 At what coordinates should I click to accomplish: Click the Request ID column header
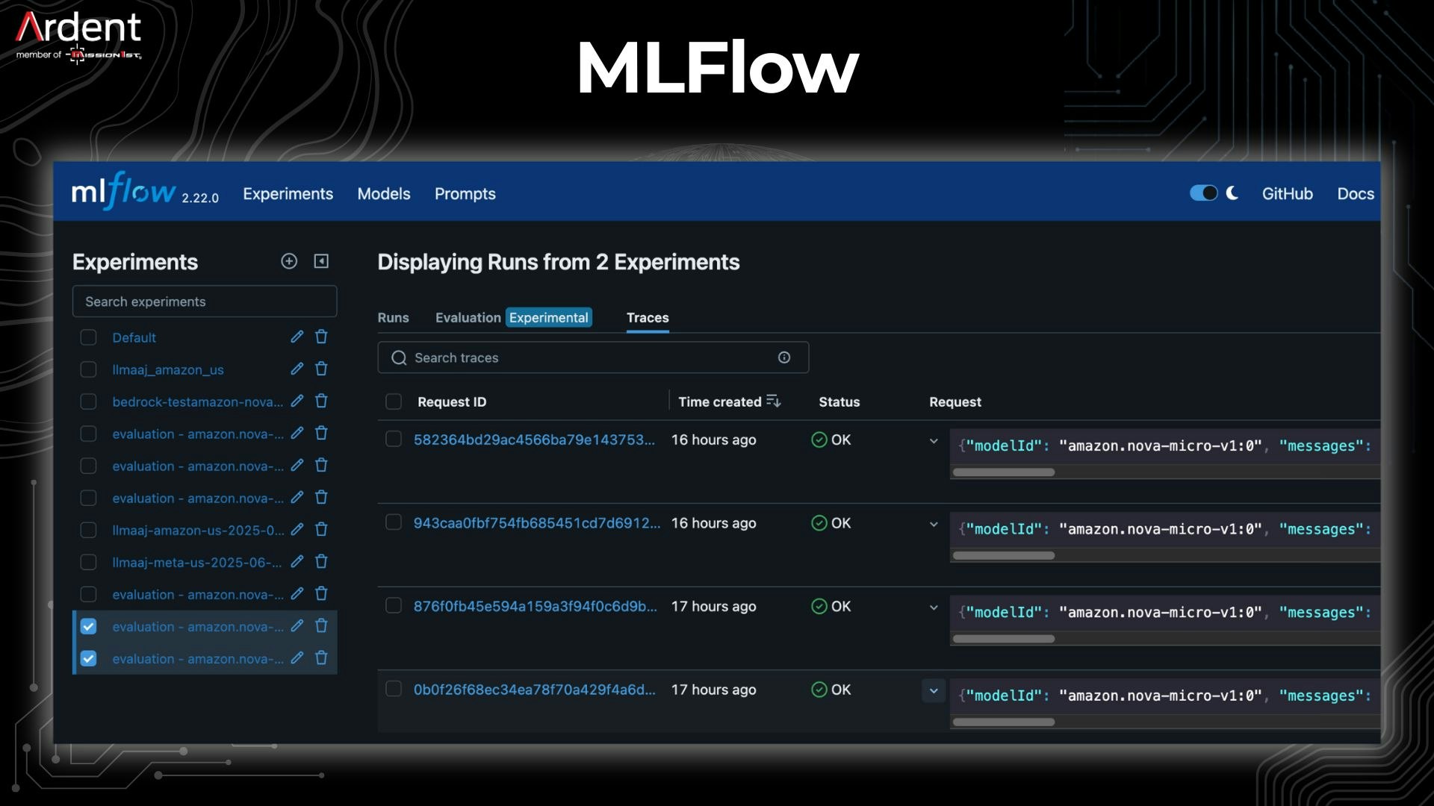coord(452,402)
